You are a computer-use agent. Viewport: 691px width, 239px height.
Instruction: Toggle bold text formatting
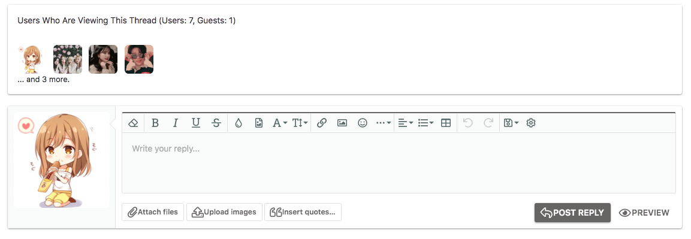point(155,123)
